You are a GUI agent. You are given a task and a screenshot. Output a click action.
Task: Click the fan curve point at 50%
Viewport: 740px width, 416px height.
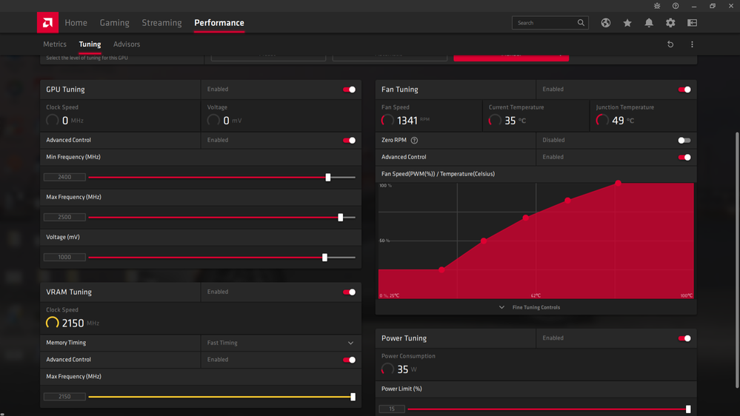pyautogui.click(x=484, y=241)
